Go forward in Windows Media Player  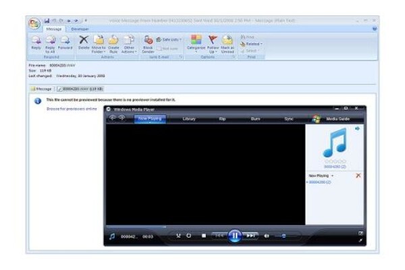coord(122,118)
